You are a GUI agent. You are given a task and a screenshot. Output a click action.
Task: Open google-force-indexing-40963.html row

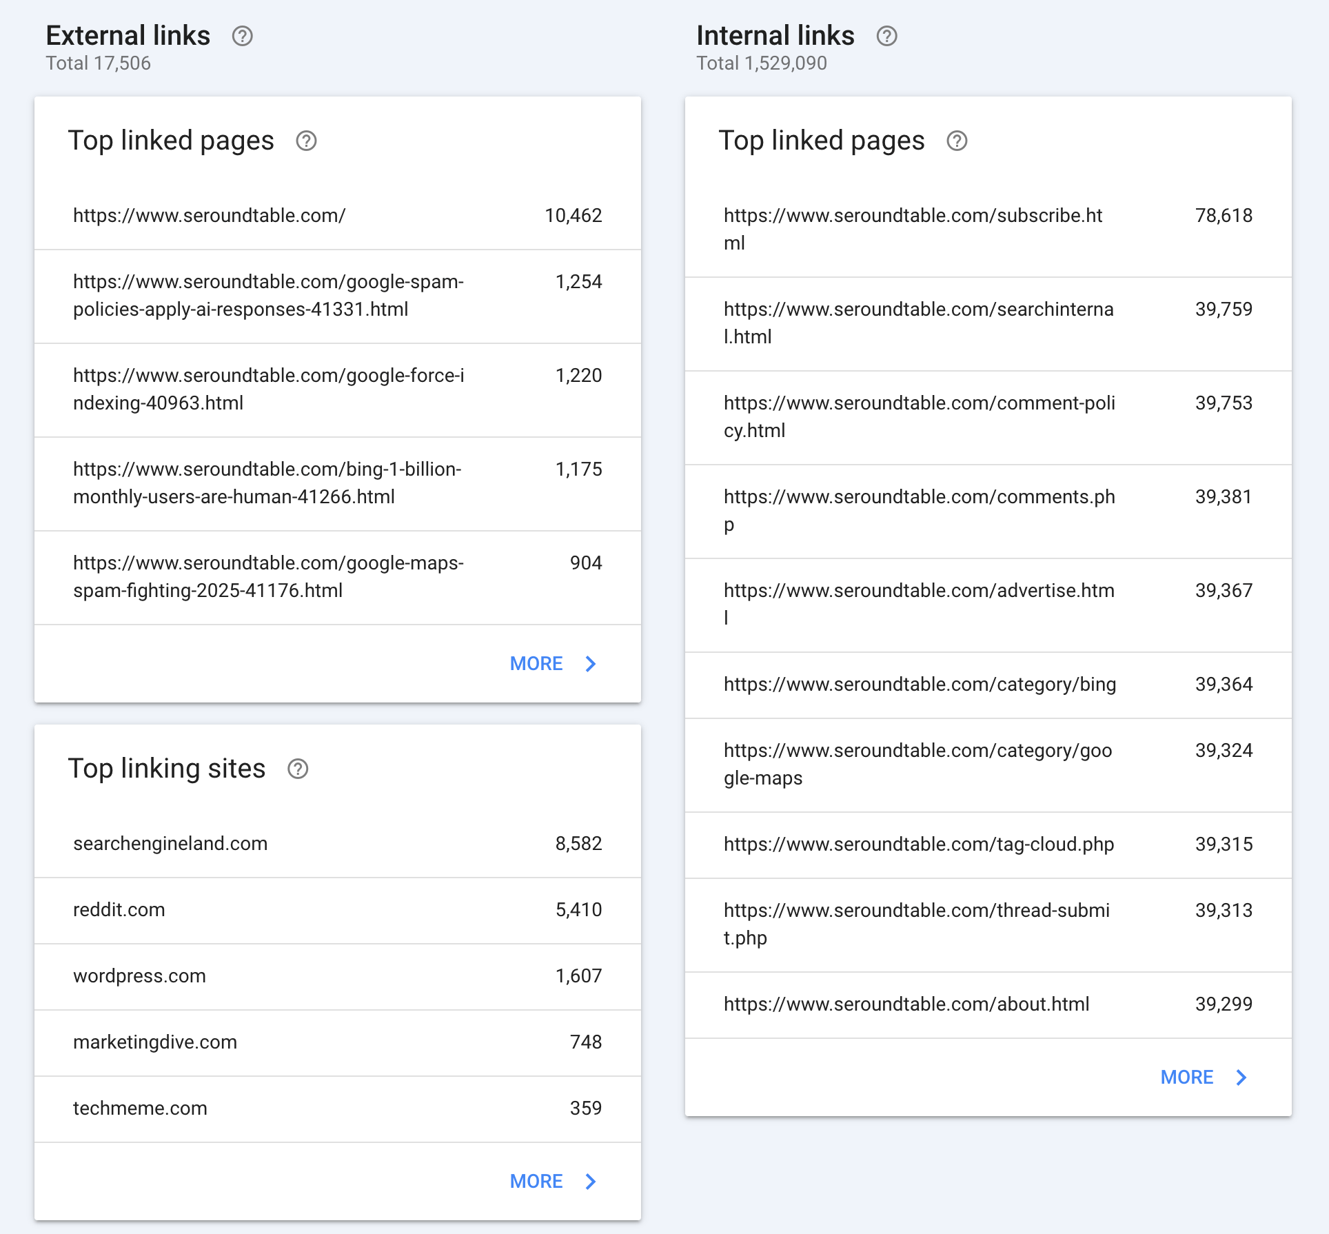338,390
